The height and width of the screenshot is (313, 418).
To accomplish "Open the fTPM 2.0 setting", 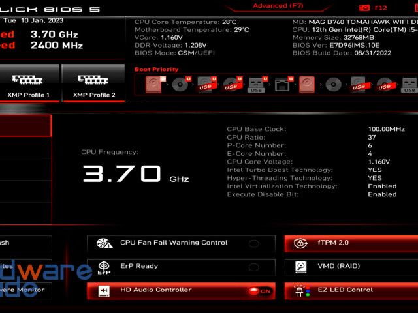I will pos(351,243).
